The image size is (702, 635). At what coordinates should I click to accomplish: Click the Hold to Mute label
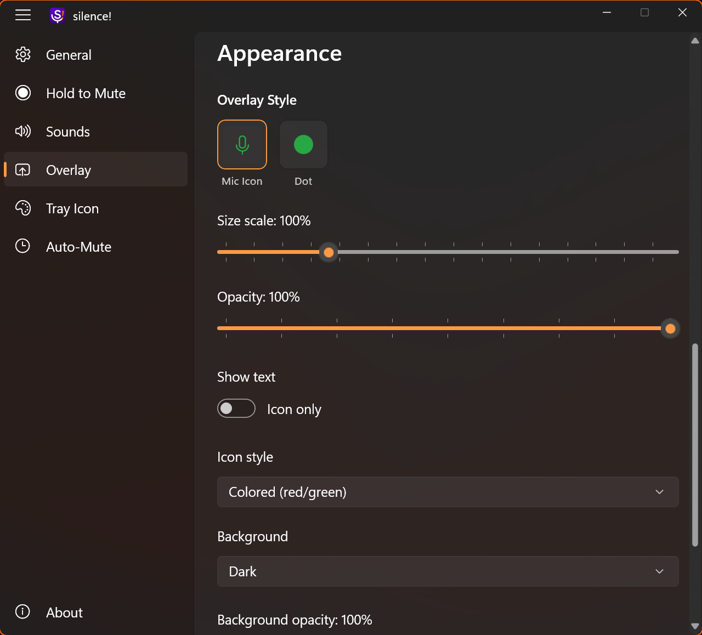[x=86, y=93]
